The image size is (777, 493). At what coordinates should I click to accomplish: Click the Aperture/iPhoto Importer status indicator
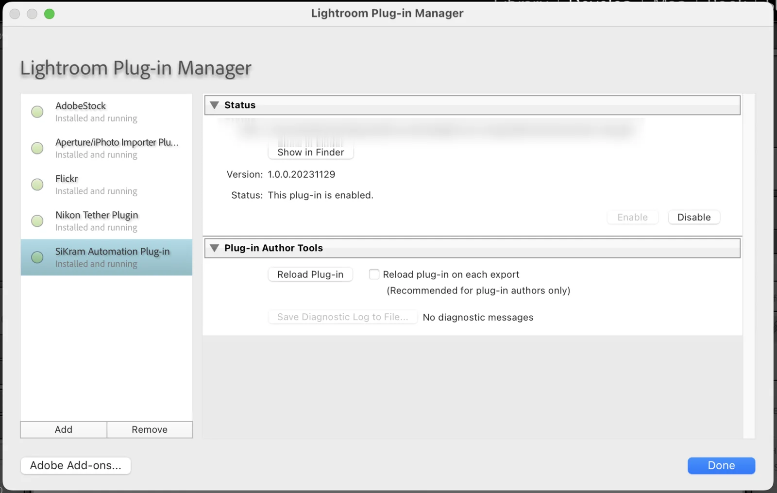pyautogui.click(x=37, y=148)
